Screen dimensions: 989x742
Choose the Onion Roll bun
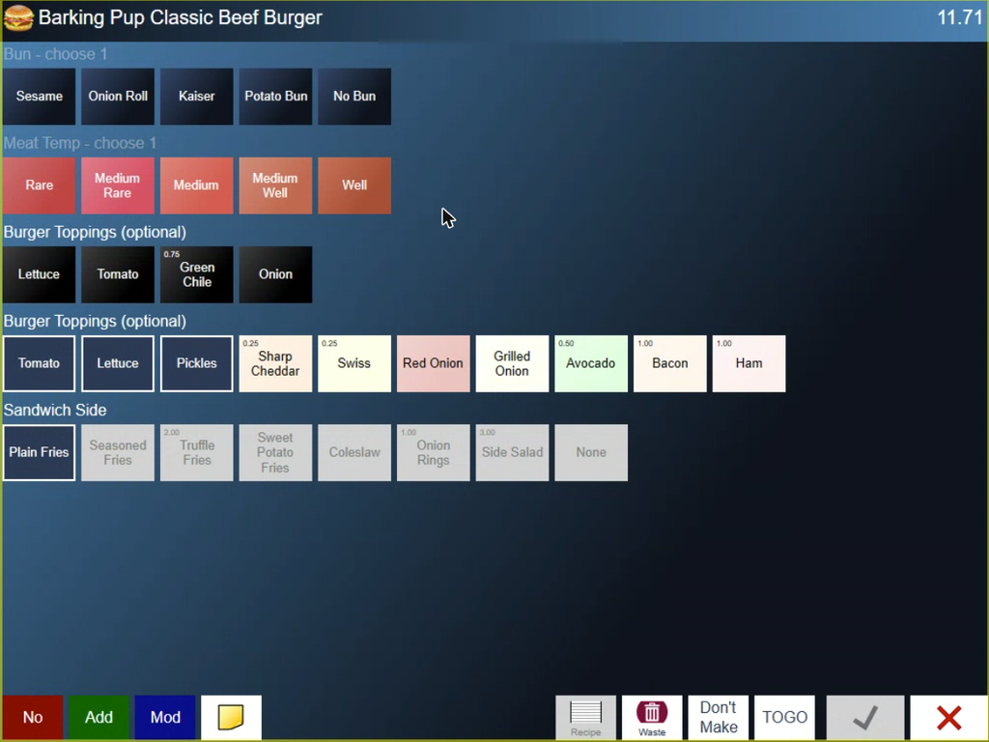118,97
